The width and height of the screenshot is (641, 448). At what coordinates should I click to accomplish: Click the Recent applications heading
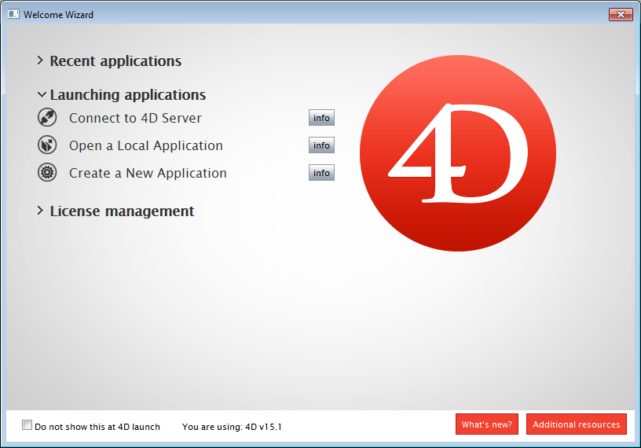[115, 61]
